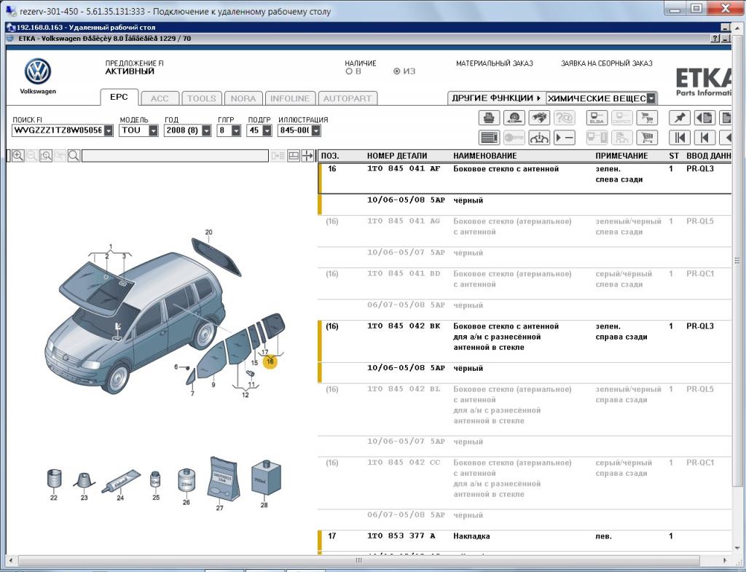Select the "ИЗ" availability radio button
746x572 pixels.
[x=397, y=71]
